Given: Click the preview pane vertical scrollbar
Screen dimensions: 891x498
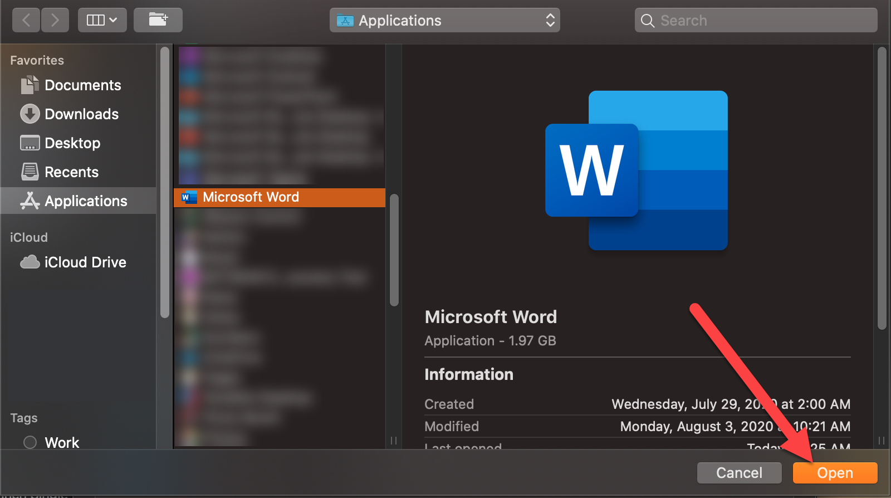Looking at the screenshot, I should click(882, 189).
